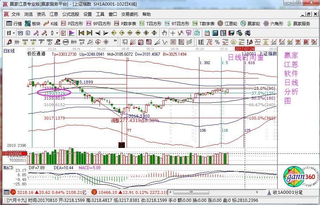
Task: Click the 2017-07-24 date marker
Action: [x=245, y=49]
